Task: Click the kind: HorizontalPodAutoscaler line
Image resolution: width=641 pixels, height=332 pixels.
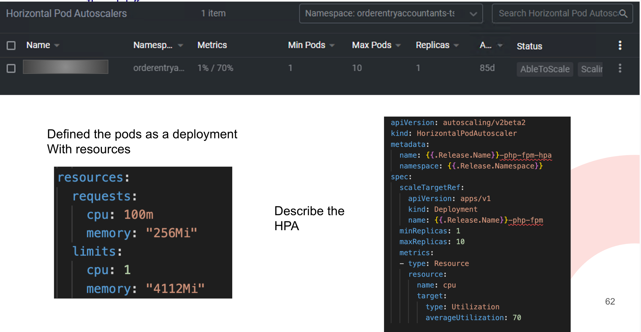Action: click(x=454, y=133)
